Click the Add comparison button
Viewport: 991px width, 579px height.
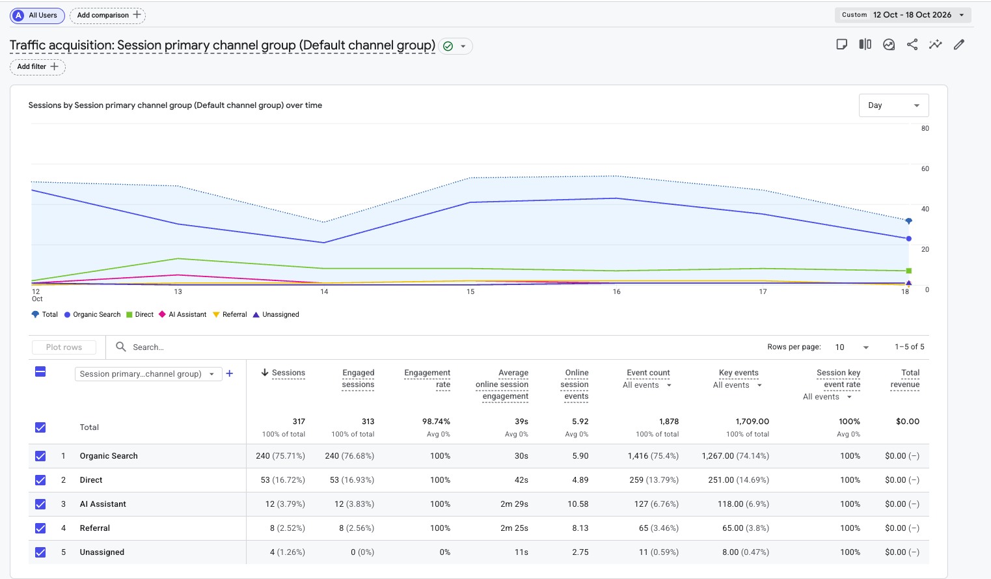click(107, 16)
